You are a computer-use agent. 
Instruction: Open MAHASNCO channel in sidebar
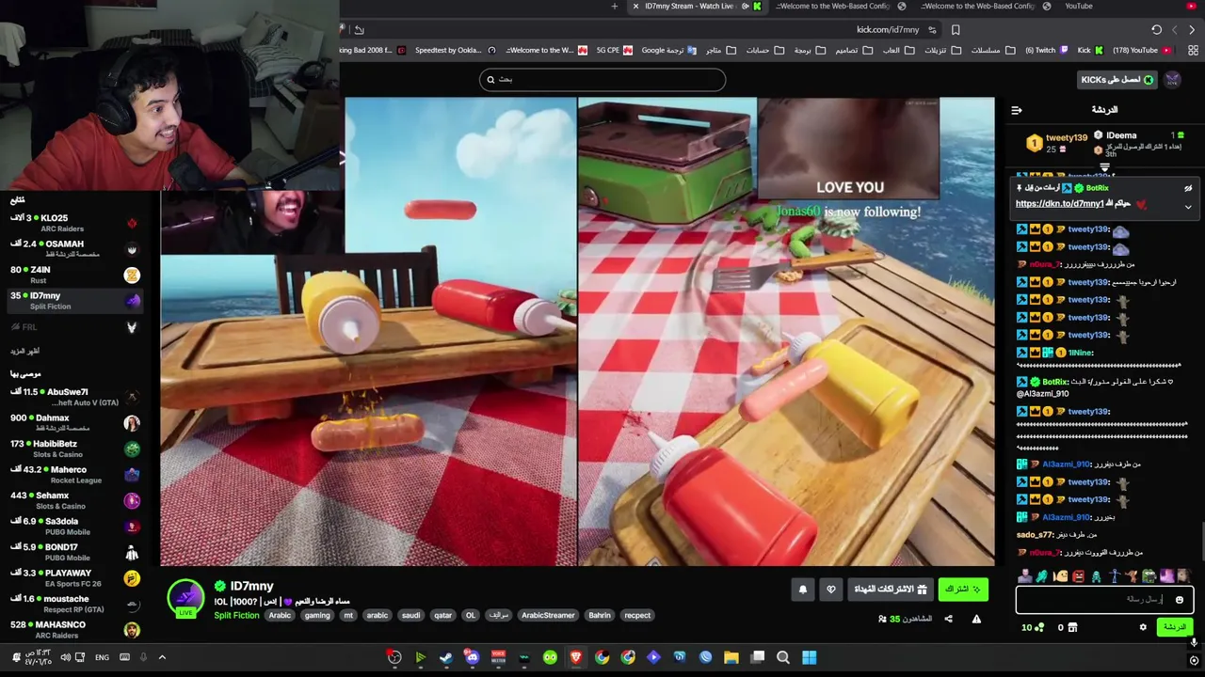73,630
